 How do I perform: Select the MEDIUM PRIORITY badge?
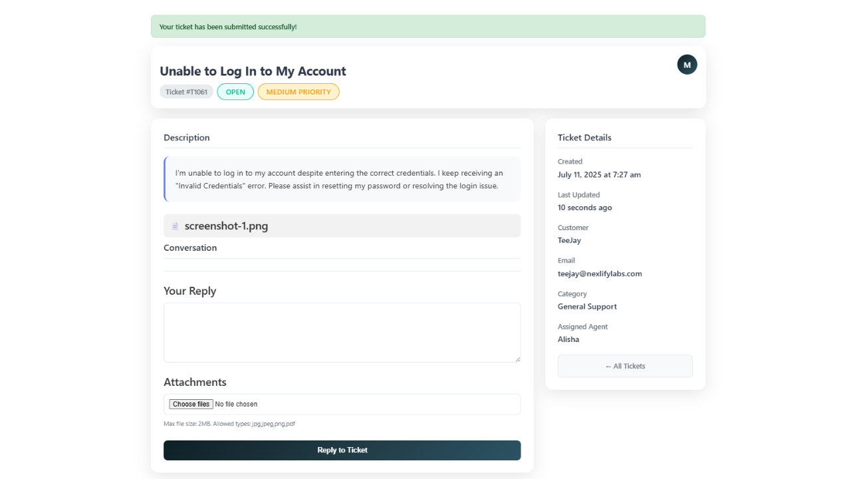[299, 92]
